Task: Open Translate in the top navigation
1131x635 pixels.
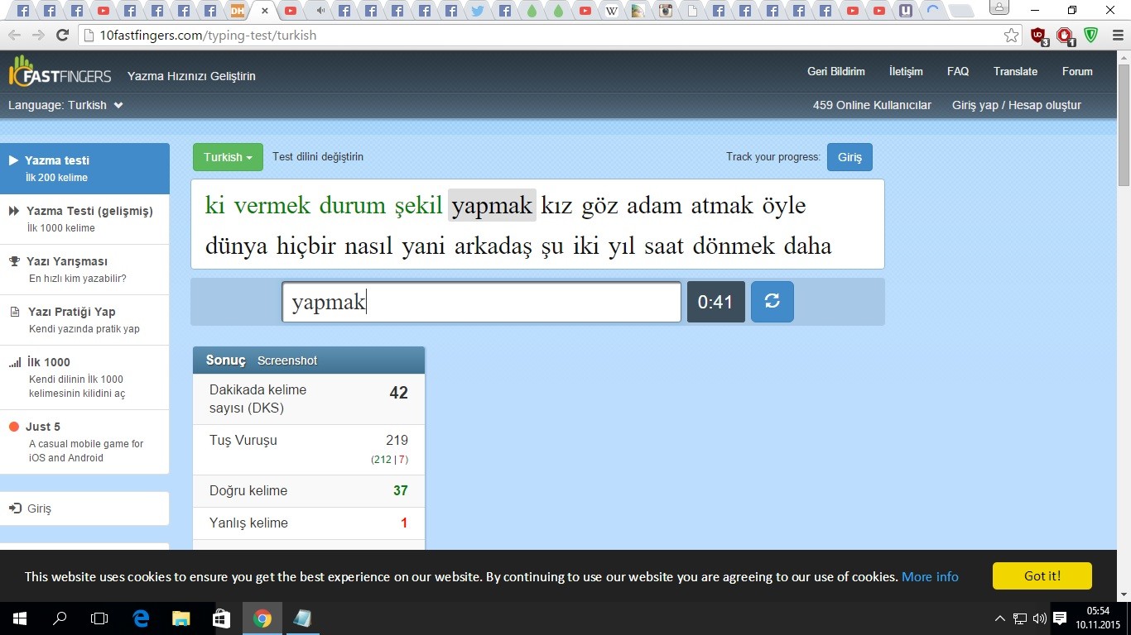Action: click(x=1015, y=72)
